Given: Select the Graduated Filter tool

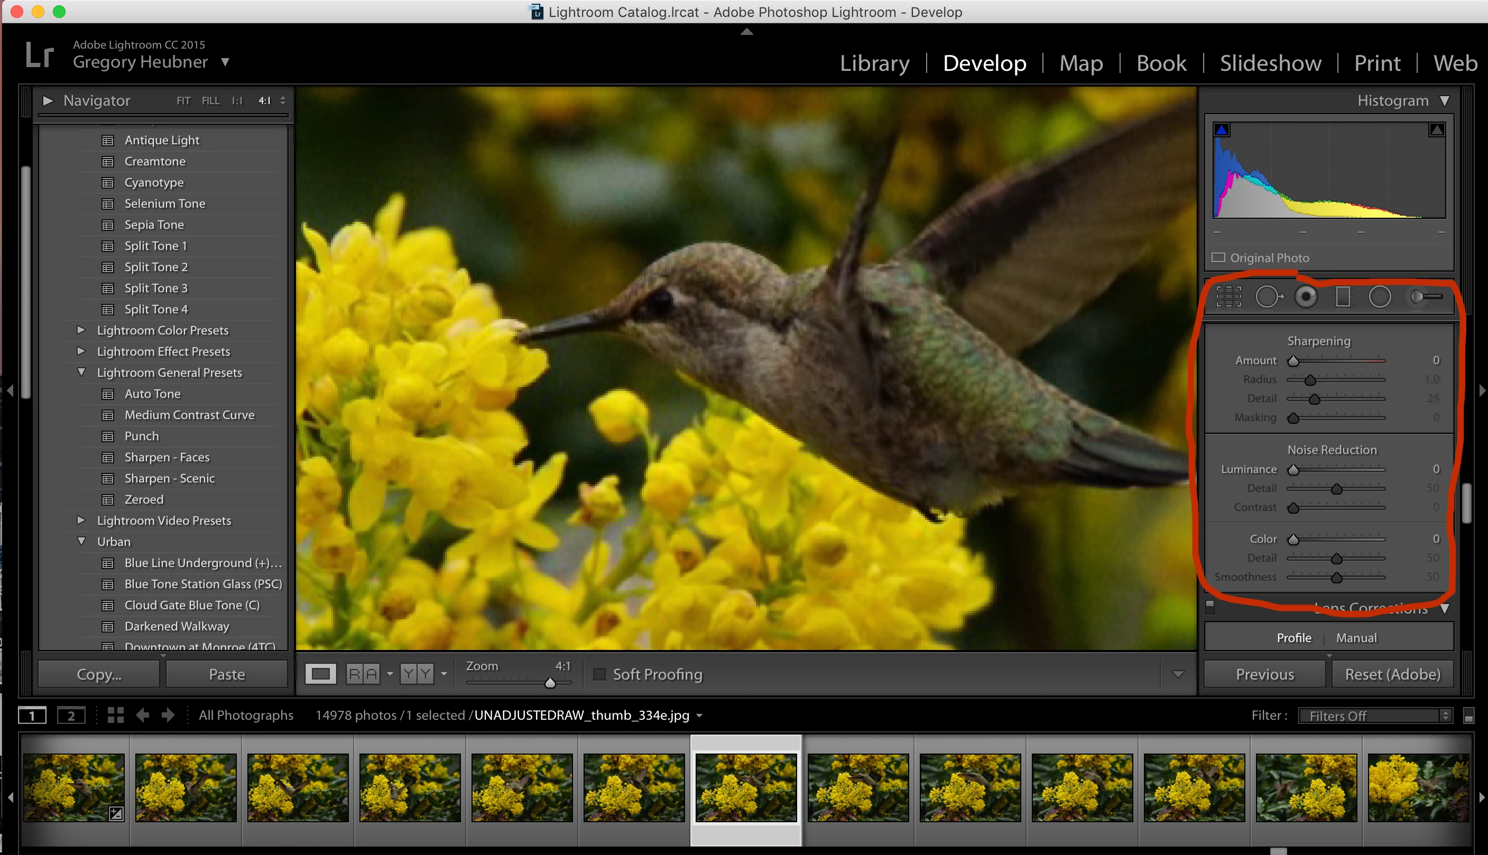Looking at the screenshot, I should (1342, 296).
